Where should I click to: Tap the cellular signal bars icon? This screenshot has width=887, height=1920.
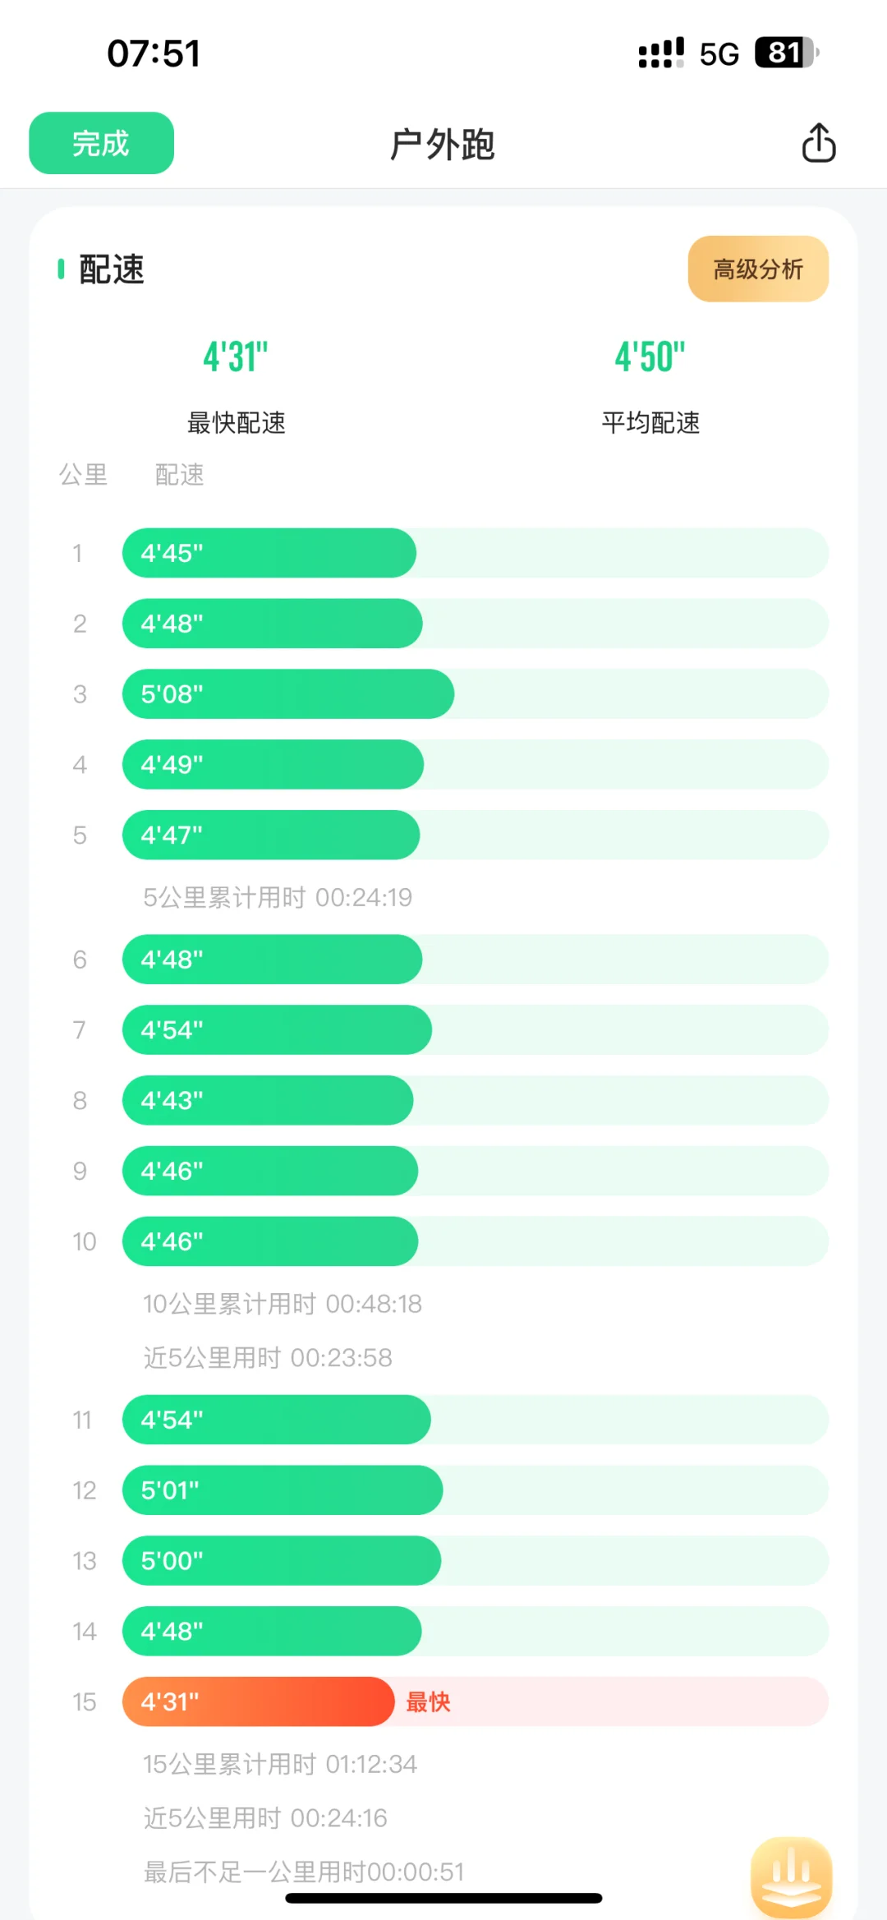click(661, 53)
